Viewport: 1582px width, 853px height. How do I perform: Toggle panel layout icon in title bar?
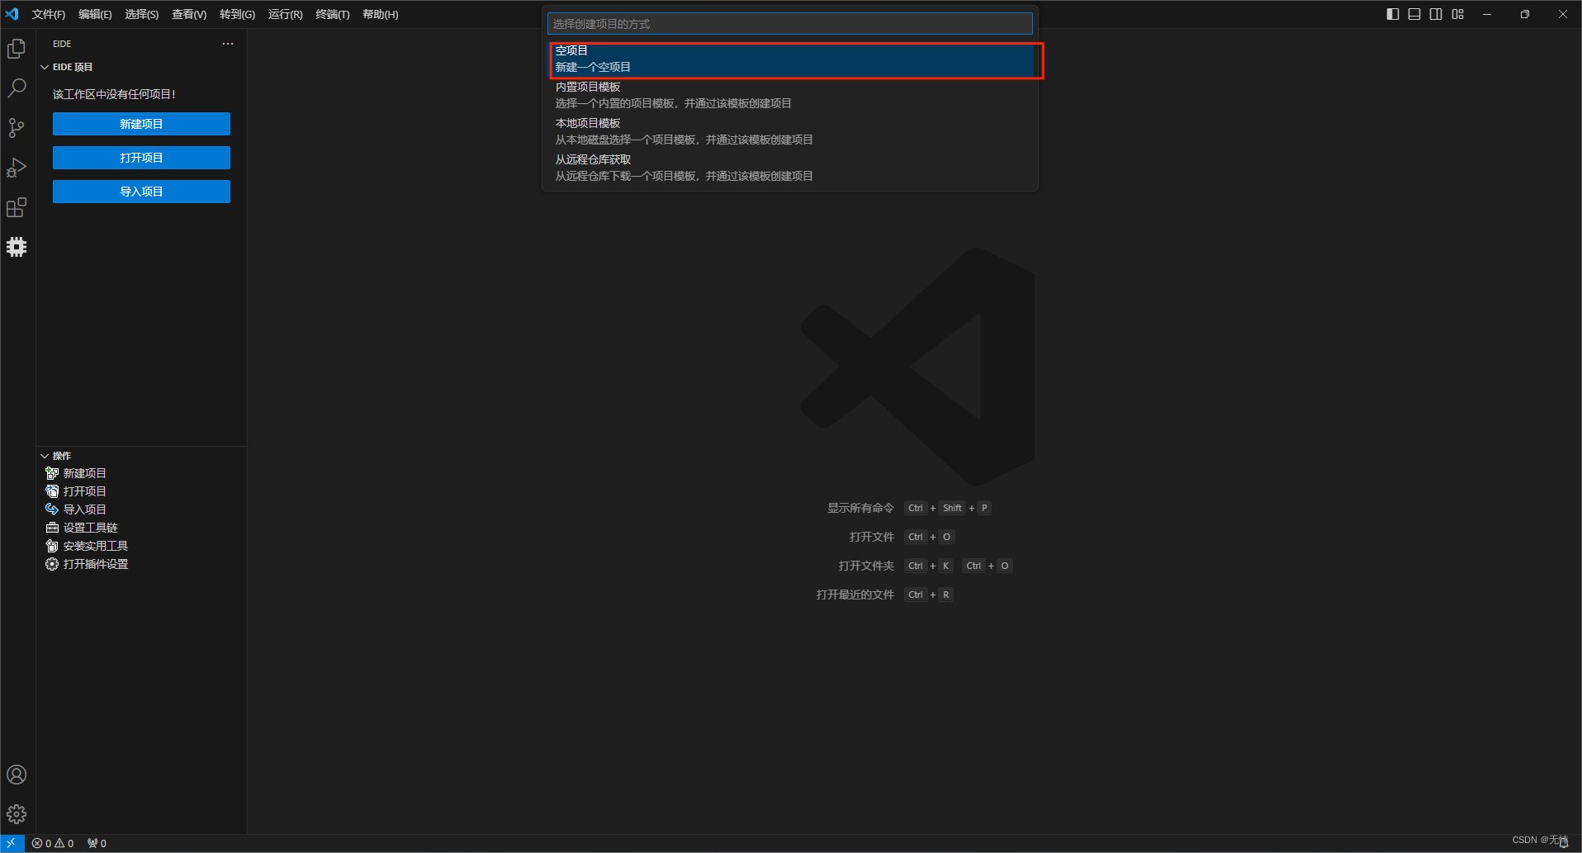(1414, 14)
